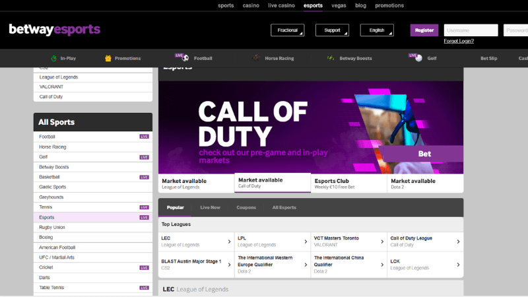
Task: Expand the VCT Masters Toronto arrow
Action: [382, 242]
